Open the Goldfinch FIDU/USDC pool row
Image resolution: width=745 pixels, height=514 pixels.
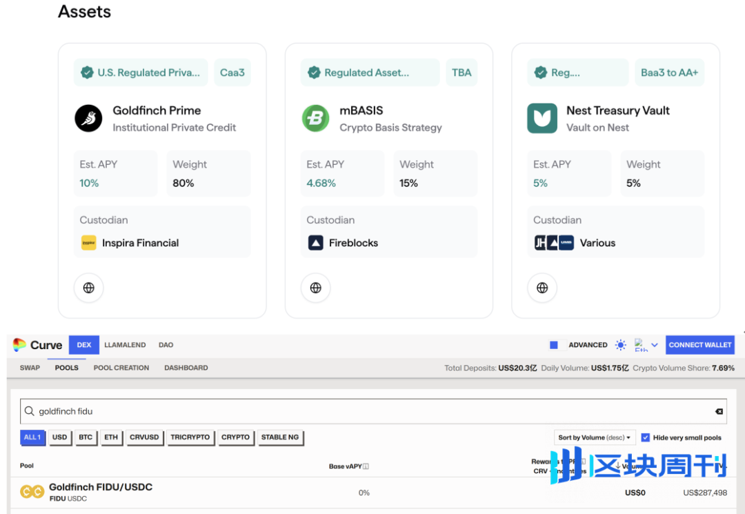[373, 493]
